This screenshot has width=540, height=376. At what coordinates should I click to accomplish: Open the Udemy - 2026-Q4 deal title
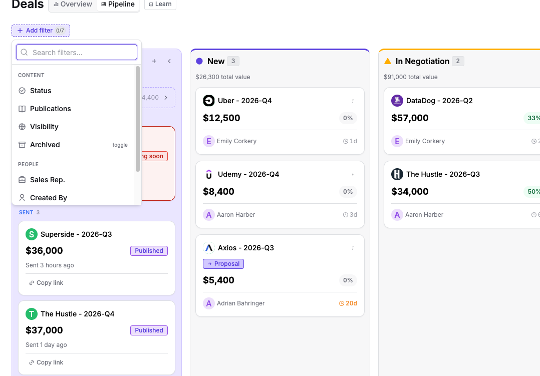(x=248, y=175)
